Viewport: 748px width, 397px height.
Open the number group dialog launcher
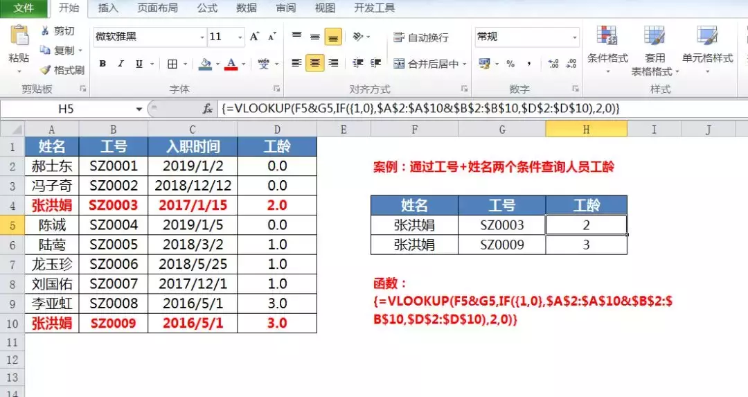[x=576, y=89]
